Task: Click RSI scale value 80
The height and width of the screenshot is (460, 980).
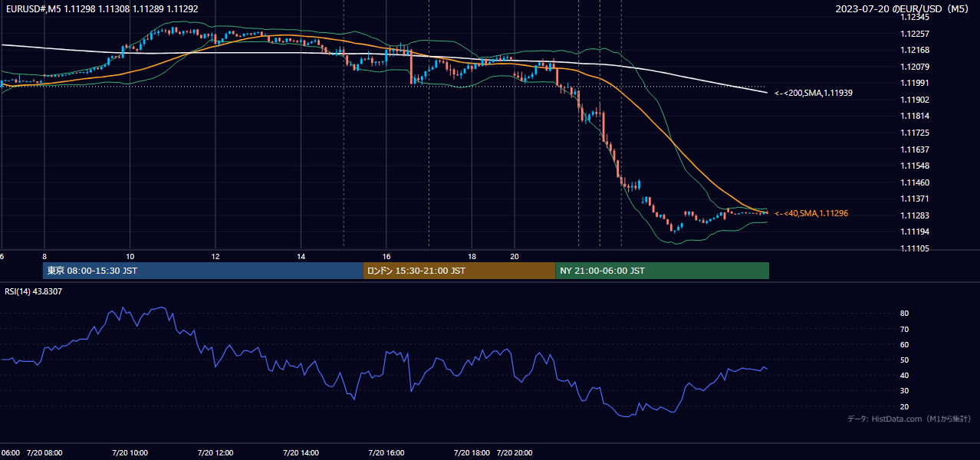Action: (x=904, y=314)
